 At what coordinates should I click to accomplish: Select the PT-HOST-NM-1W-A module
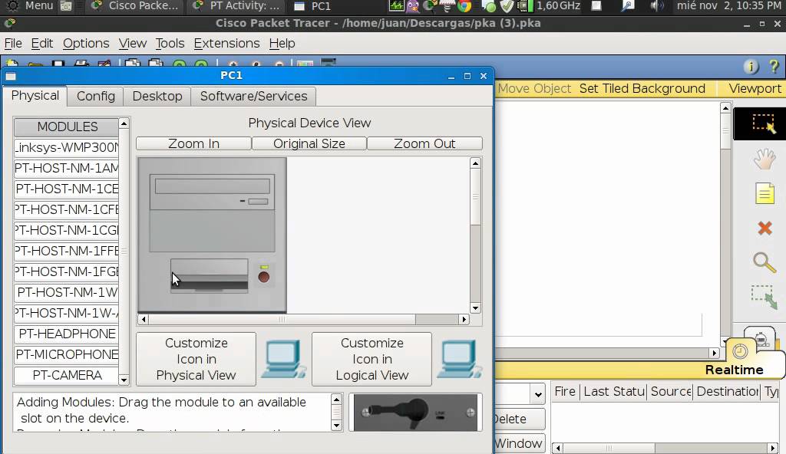(67, 313)
